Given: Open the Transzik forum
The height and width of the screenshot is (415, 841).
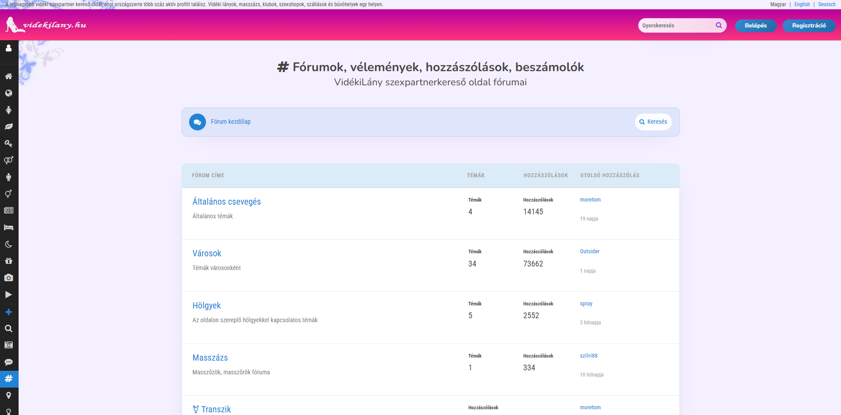Looking at the screenshot, I should pos(212,409).
